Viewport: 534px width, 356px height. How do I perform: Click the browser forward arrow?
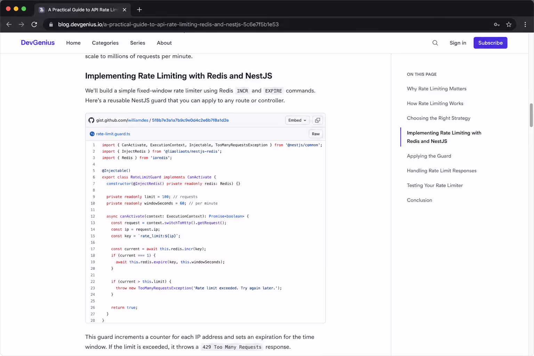click(22, 24)
